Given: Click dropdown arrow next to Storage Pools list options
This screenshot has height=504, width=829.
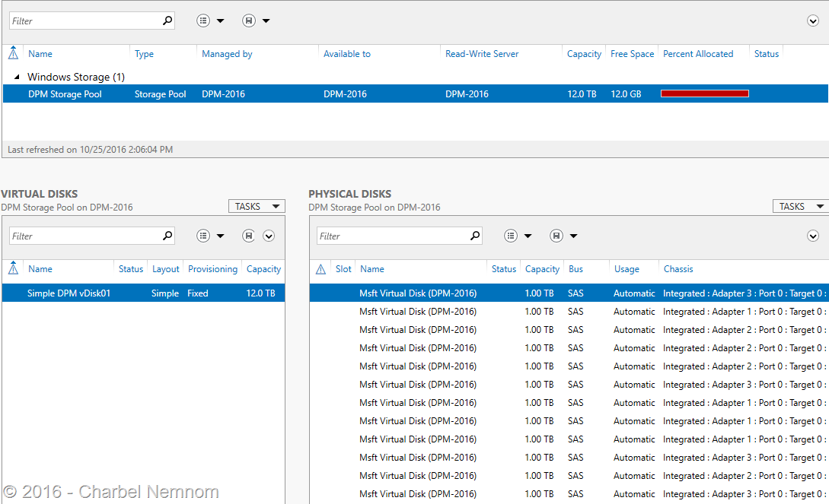Looking at the screenshot, I should tap(221, 21).
